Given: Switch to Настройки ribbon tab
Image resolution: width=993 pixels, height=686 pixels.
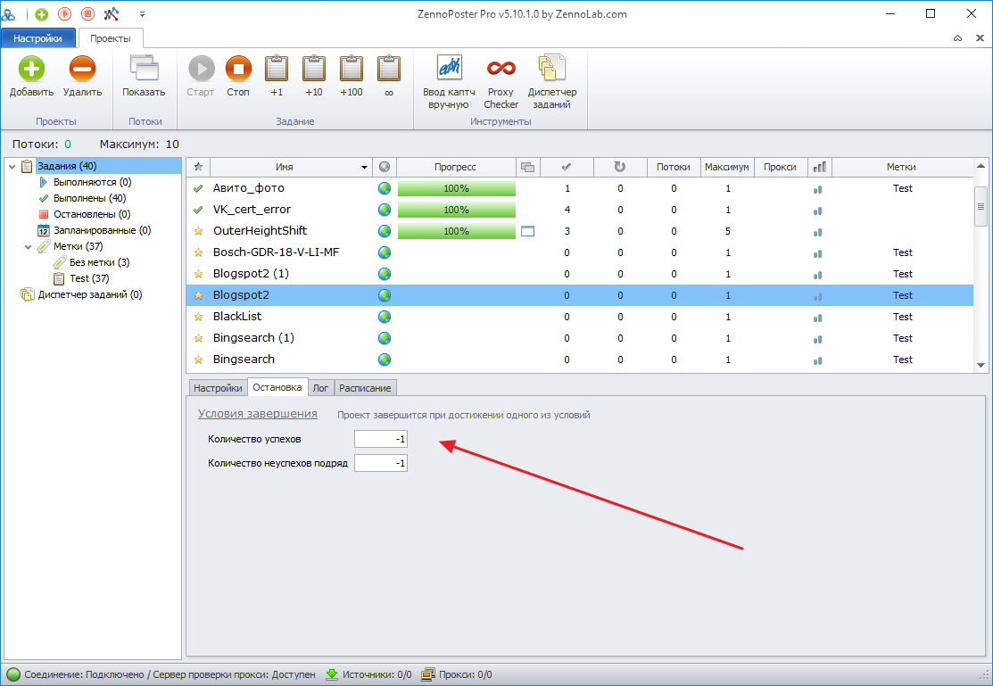Looking at the screenshot, I should pyautogui.click(x=38, y=38).
